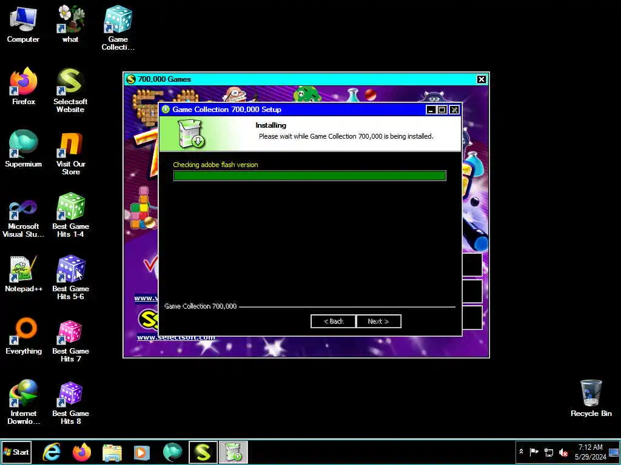
Task: Select the Game Collection desktop shortcut
Action: click(x=118, y=28)
